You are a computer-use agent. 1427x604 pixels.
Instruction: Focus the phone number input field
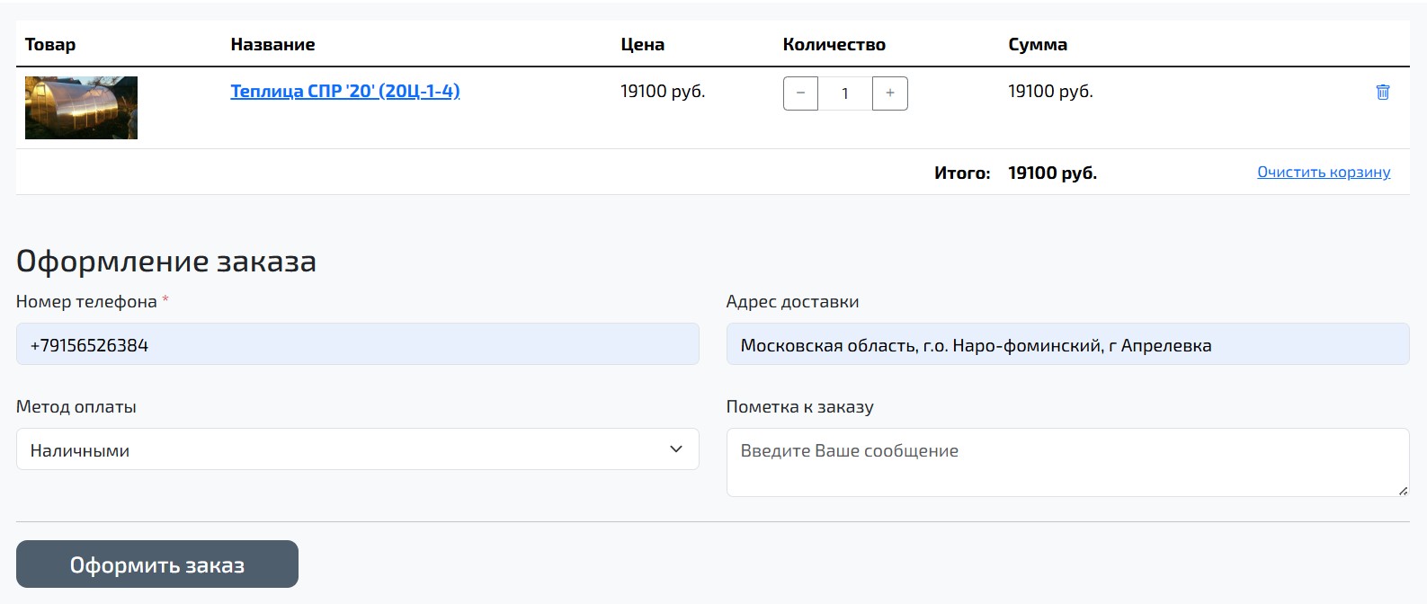point(357,344)
